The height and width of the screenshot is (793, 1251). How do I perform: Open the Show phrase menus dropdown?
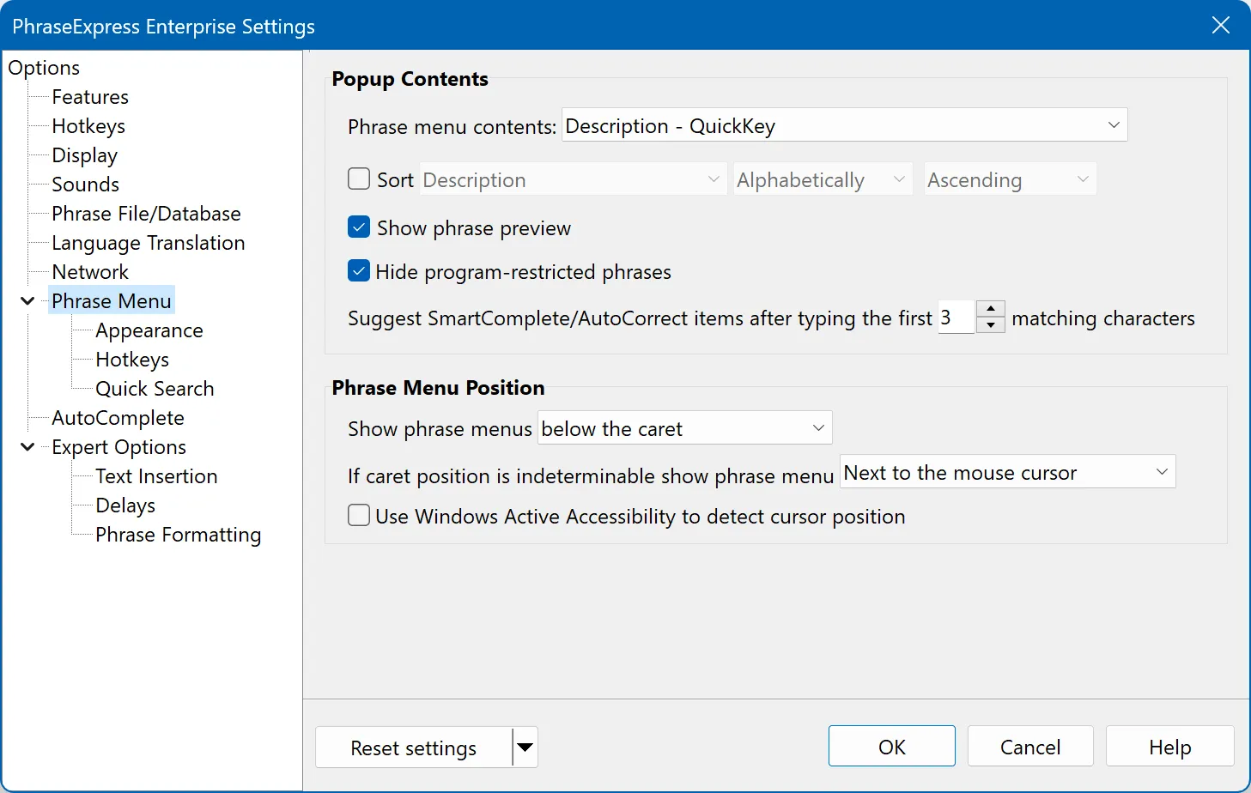pyautogui.click(x=817, y=427)
